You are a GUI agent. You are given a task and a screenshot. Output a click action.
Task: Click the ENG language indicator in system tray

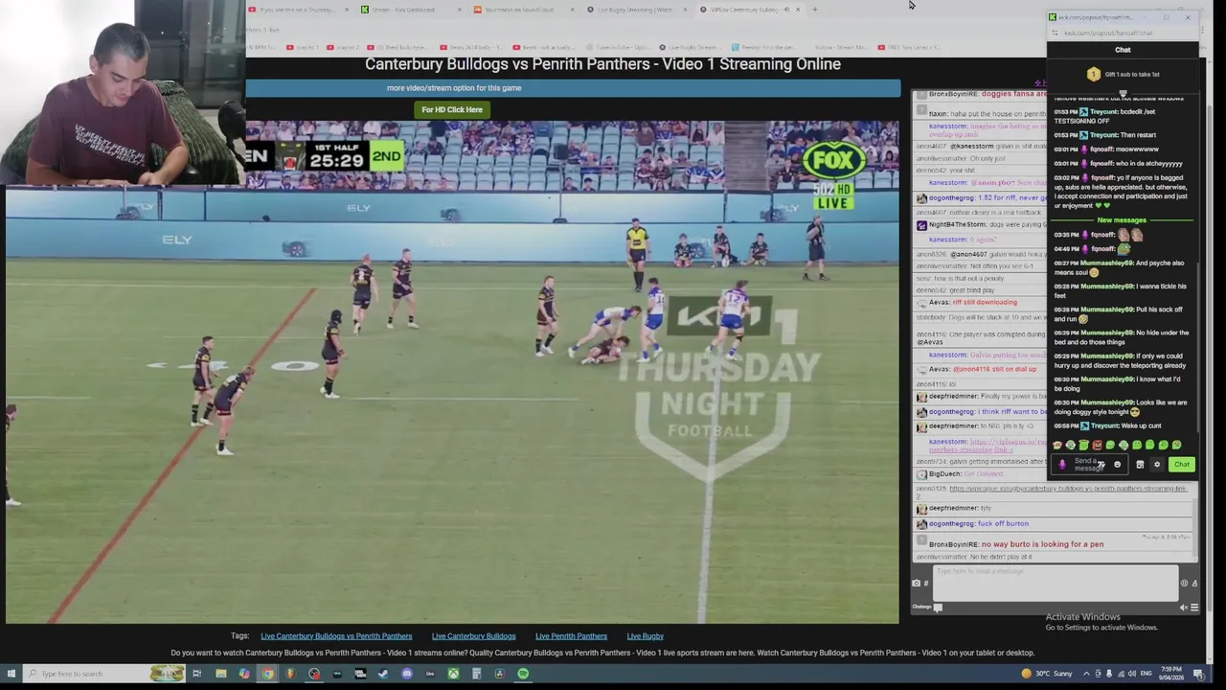tap(1146, 674)
